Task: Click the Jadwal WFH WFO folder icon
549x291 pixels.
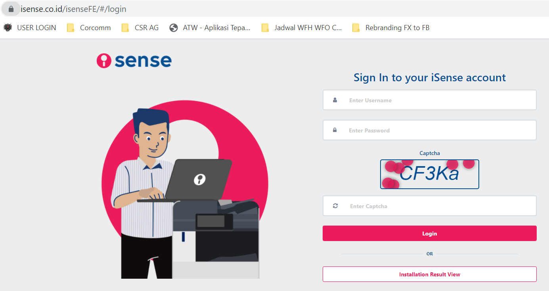Action: 265,28
